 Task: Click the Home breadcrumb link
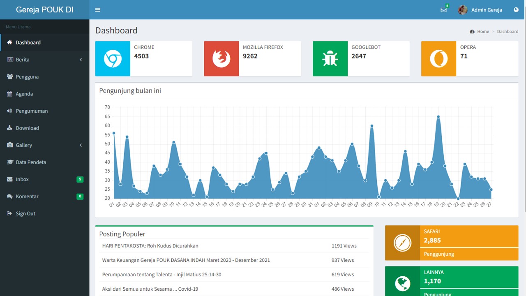coord(483,32)
